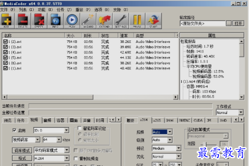Open the 任务 (J) menu

(64, 10)
